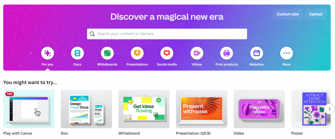Open the Whiteboard design thumbnail
The width and height of the screenshot is (335, 139).
coord(144,109)
